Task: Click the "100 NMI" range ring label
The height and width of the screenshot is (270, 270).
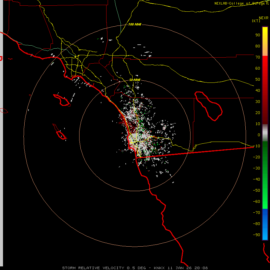Action: tap(135, 24)
